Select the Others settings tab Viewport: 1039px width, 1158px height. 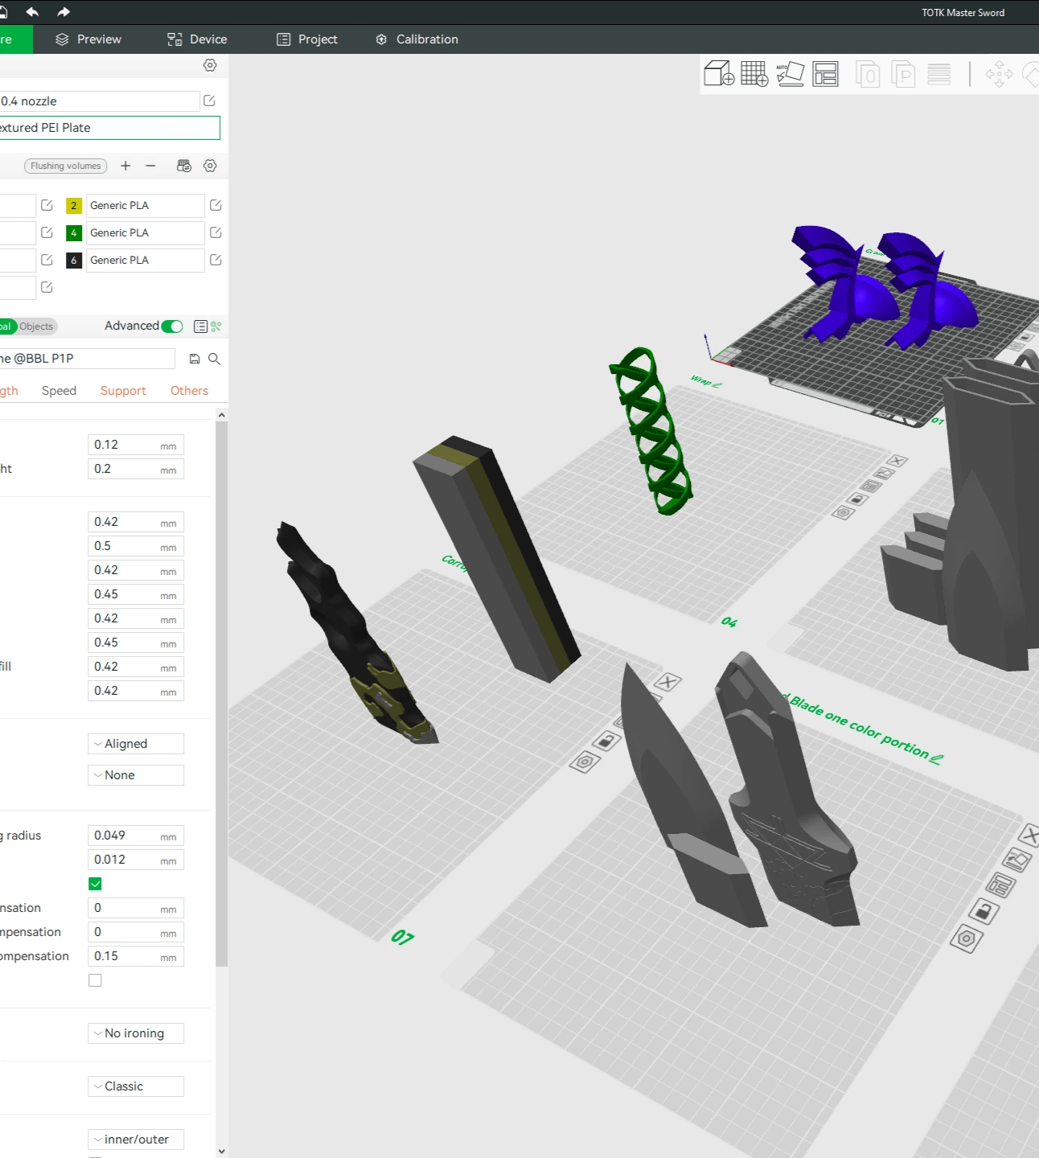[x=189, y=391]
